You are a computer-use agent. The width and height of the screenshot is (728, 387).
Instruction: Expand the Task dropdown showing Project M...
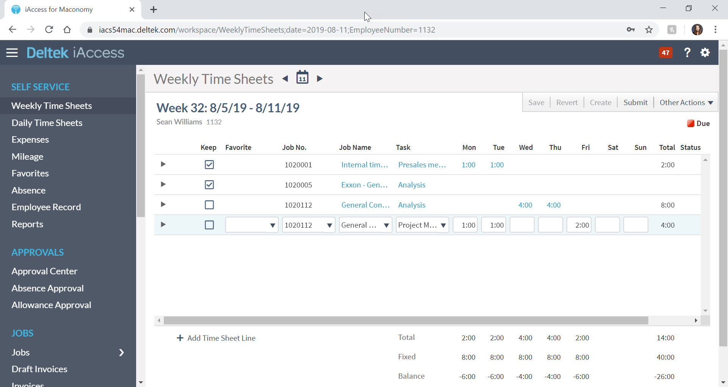coord(443,225)
